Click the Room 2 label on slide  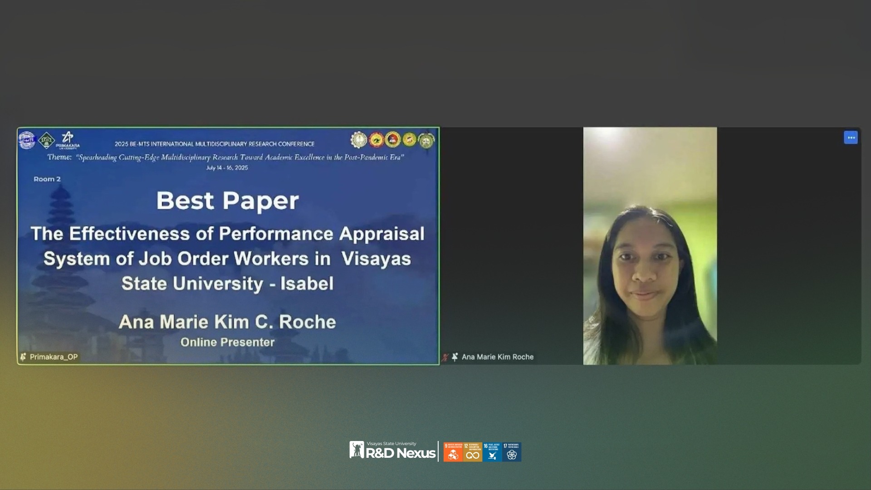click(x=47, y=179)
